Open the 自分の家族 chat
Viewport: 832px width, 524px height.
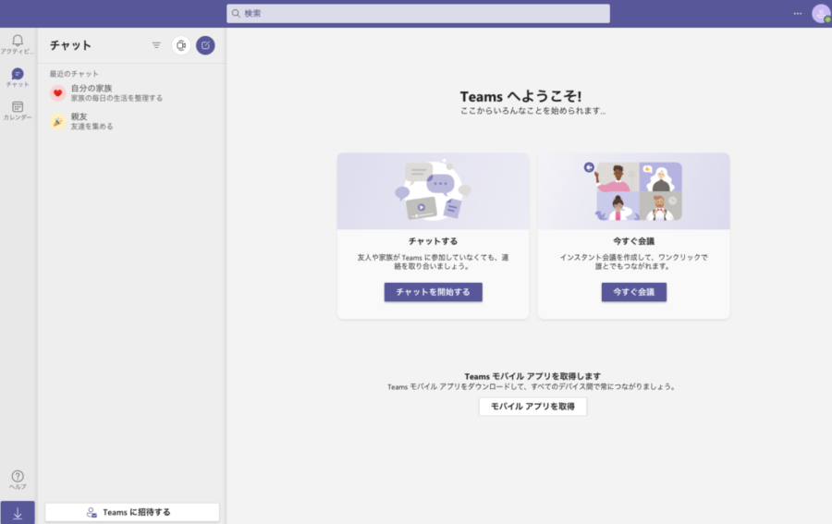132,92
